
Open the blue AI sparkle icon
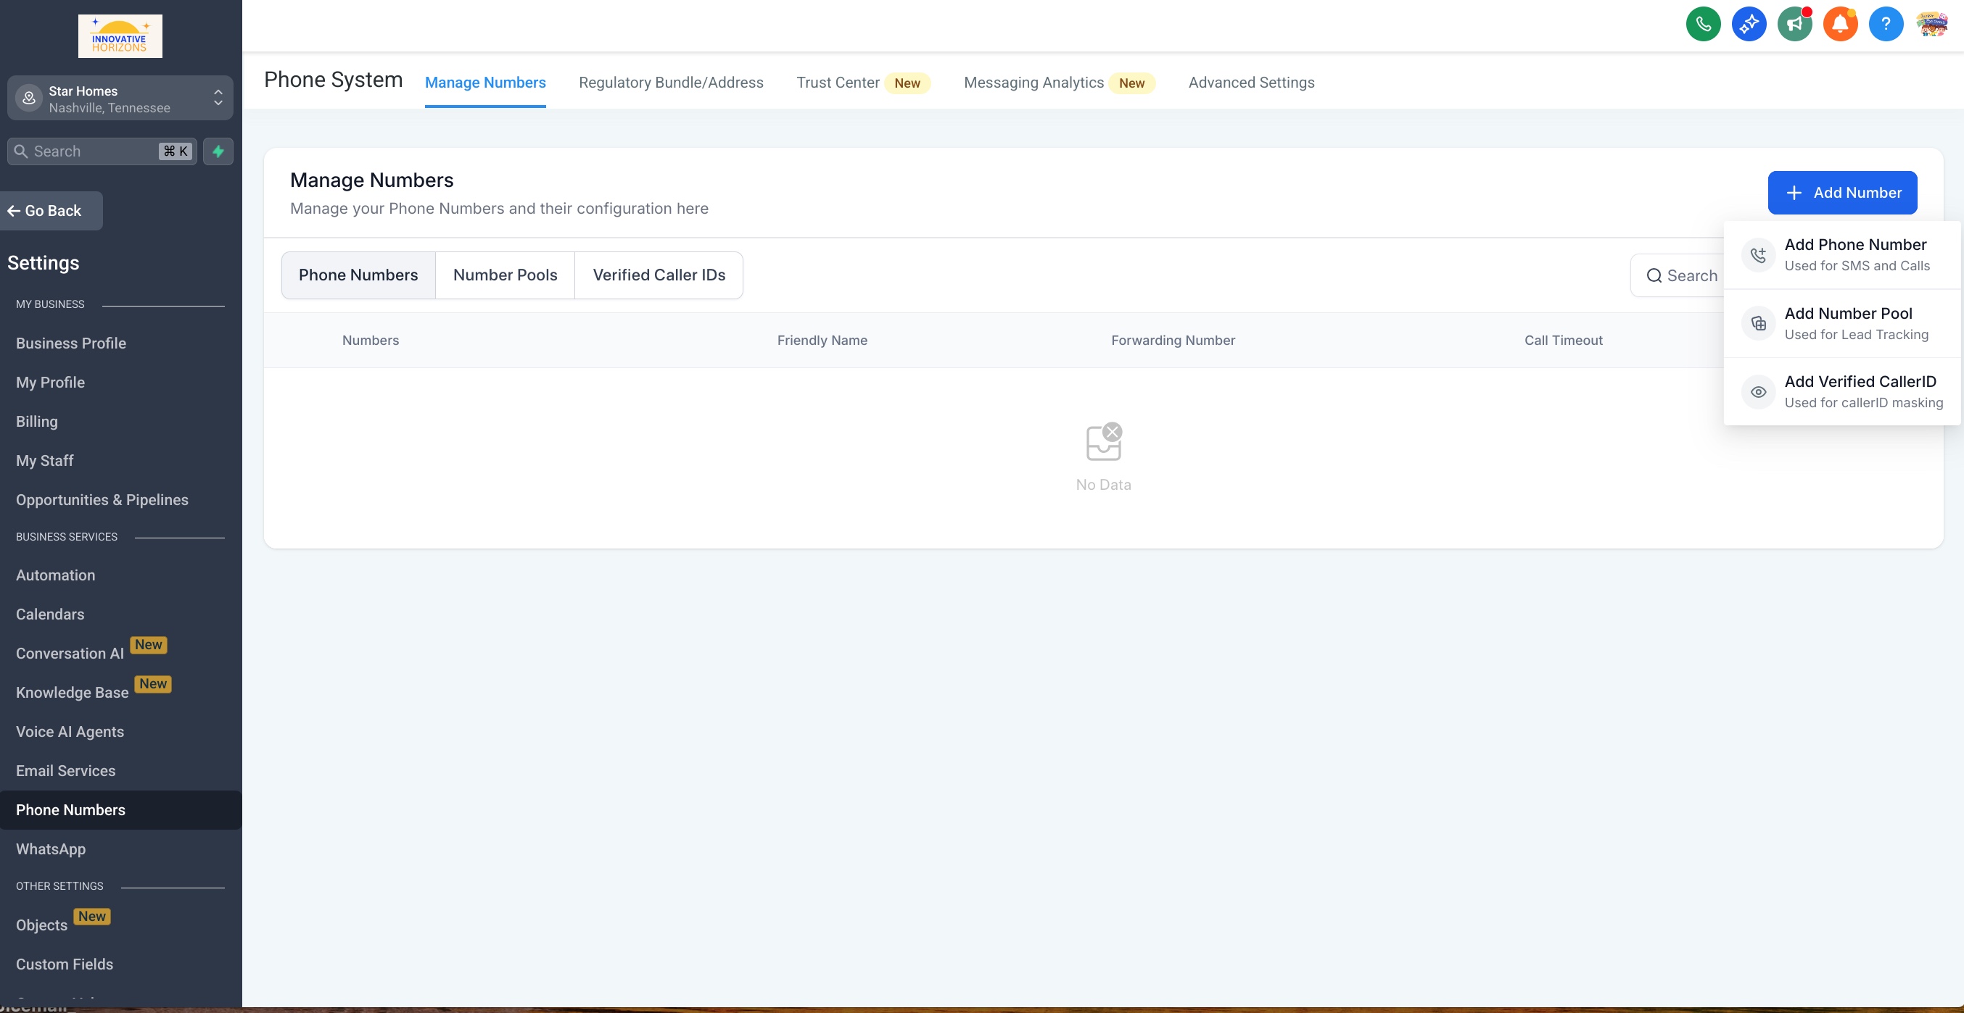click(x=1748, y=24)
